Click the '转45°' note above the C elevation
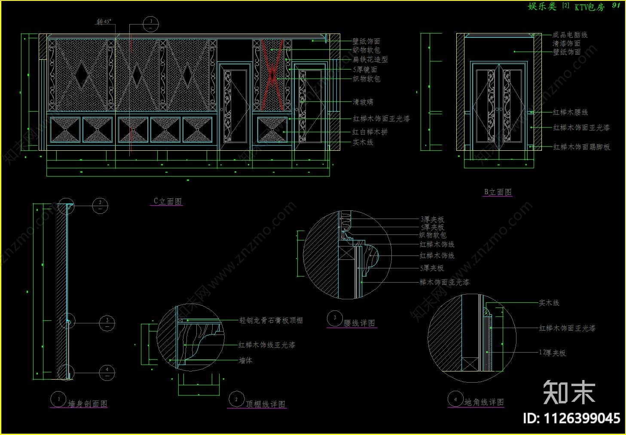The image size is (626, 435). point(104,21)
